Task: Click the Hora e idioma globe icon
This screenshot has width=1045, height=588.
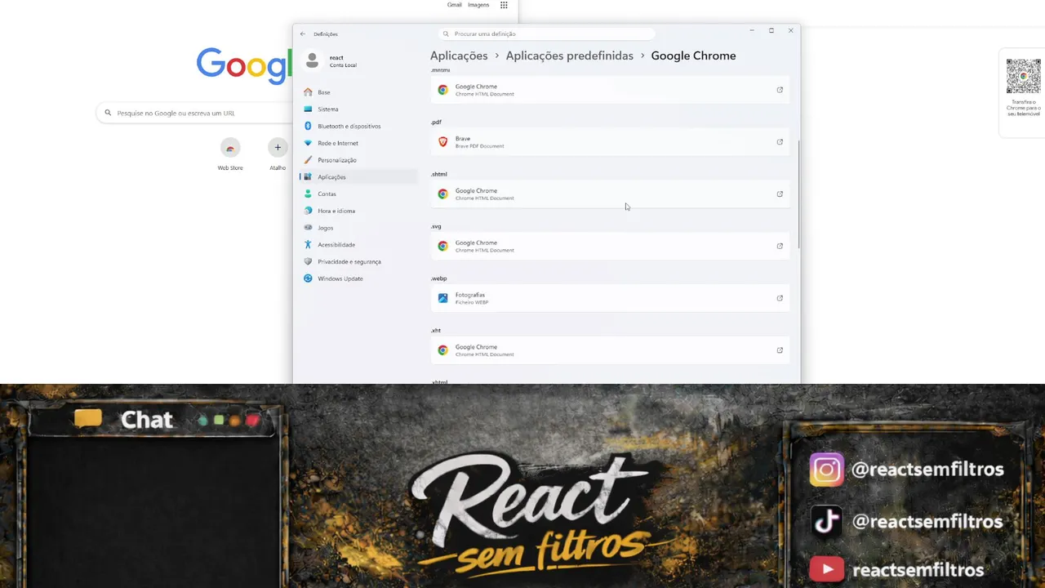Action: 308,211
